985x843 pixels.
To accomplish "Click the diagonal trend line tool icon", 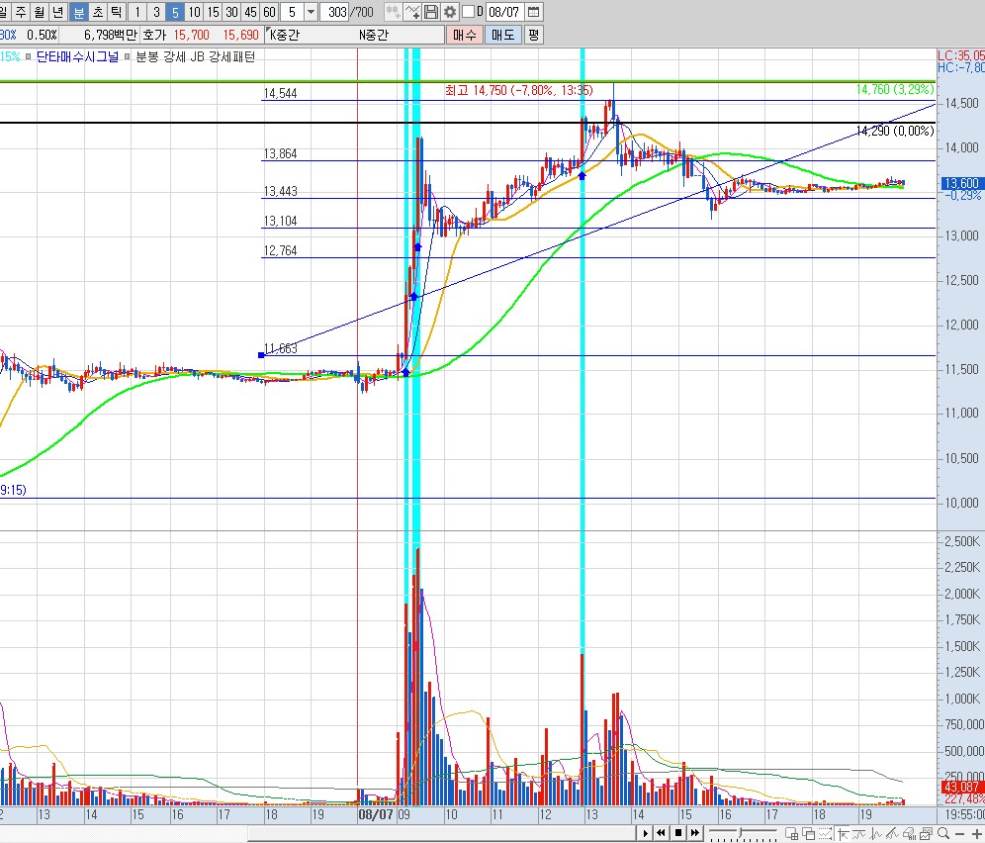I will (x=892, y=833).
